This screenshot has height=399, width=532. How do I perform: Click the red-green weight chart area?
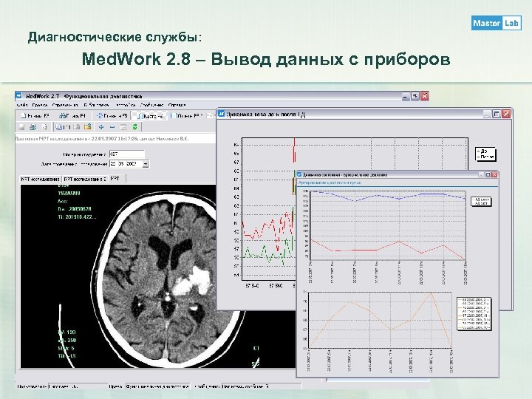[x=269, y=208]
